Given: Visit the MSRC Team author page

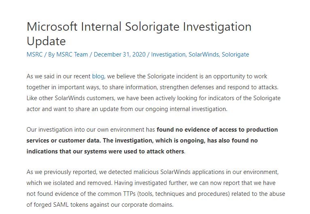Looking at the screenshot, I should [x=72, y=55].
